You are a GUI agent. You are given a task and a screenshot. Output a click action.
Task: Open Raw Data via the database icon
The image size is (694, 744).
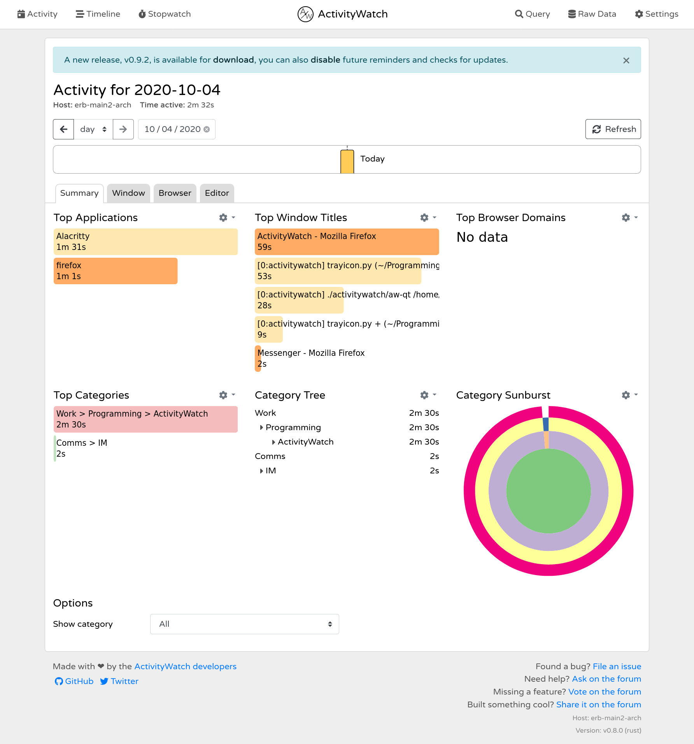[x=571, y=14]
